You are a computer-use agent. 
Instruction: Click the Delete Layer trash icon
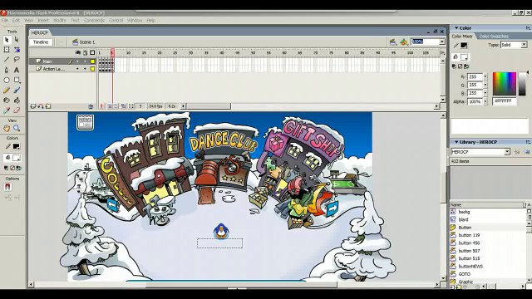point(91,106)
